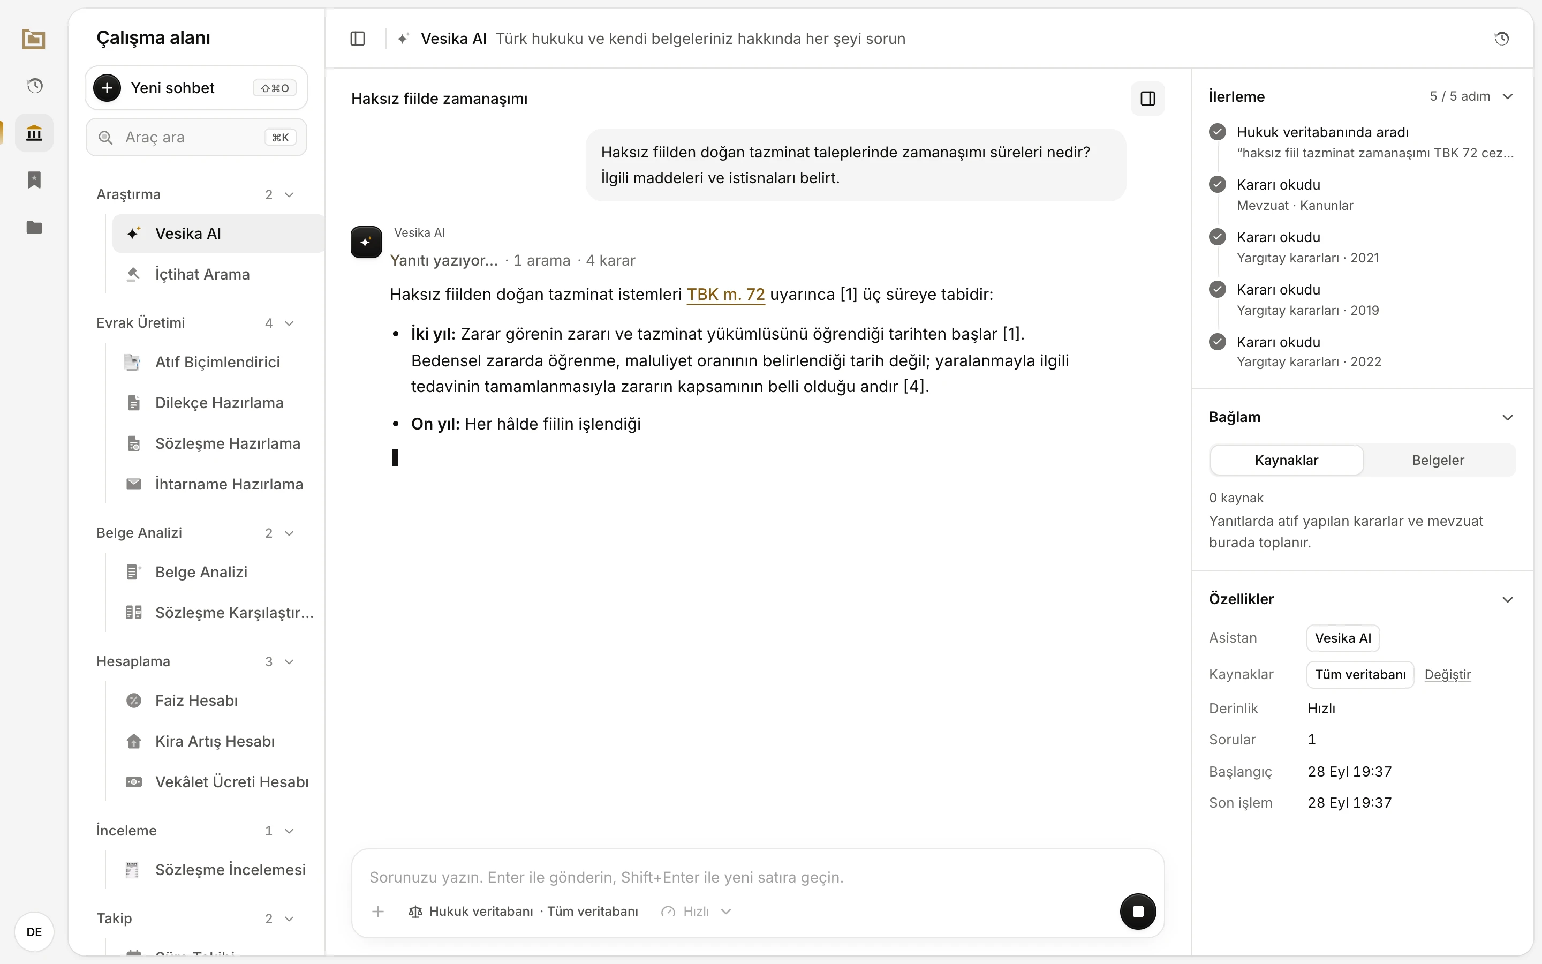The width and height of the screenshot is (1542, 964).
Task: Click the Değiştir link
Action: (x=1447, y=675)
